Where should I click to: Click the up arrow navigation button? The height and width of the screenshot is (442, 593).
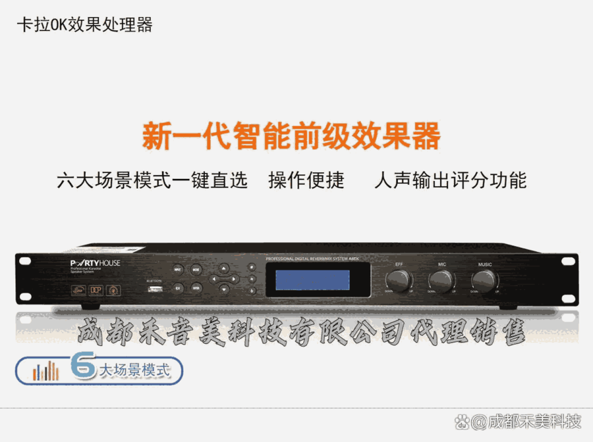pyautogui.click(x=224, y=268)
